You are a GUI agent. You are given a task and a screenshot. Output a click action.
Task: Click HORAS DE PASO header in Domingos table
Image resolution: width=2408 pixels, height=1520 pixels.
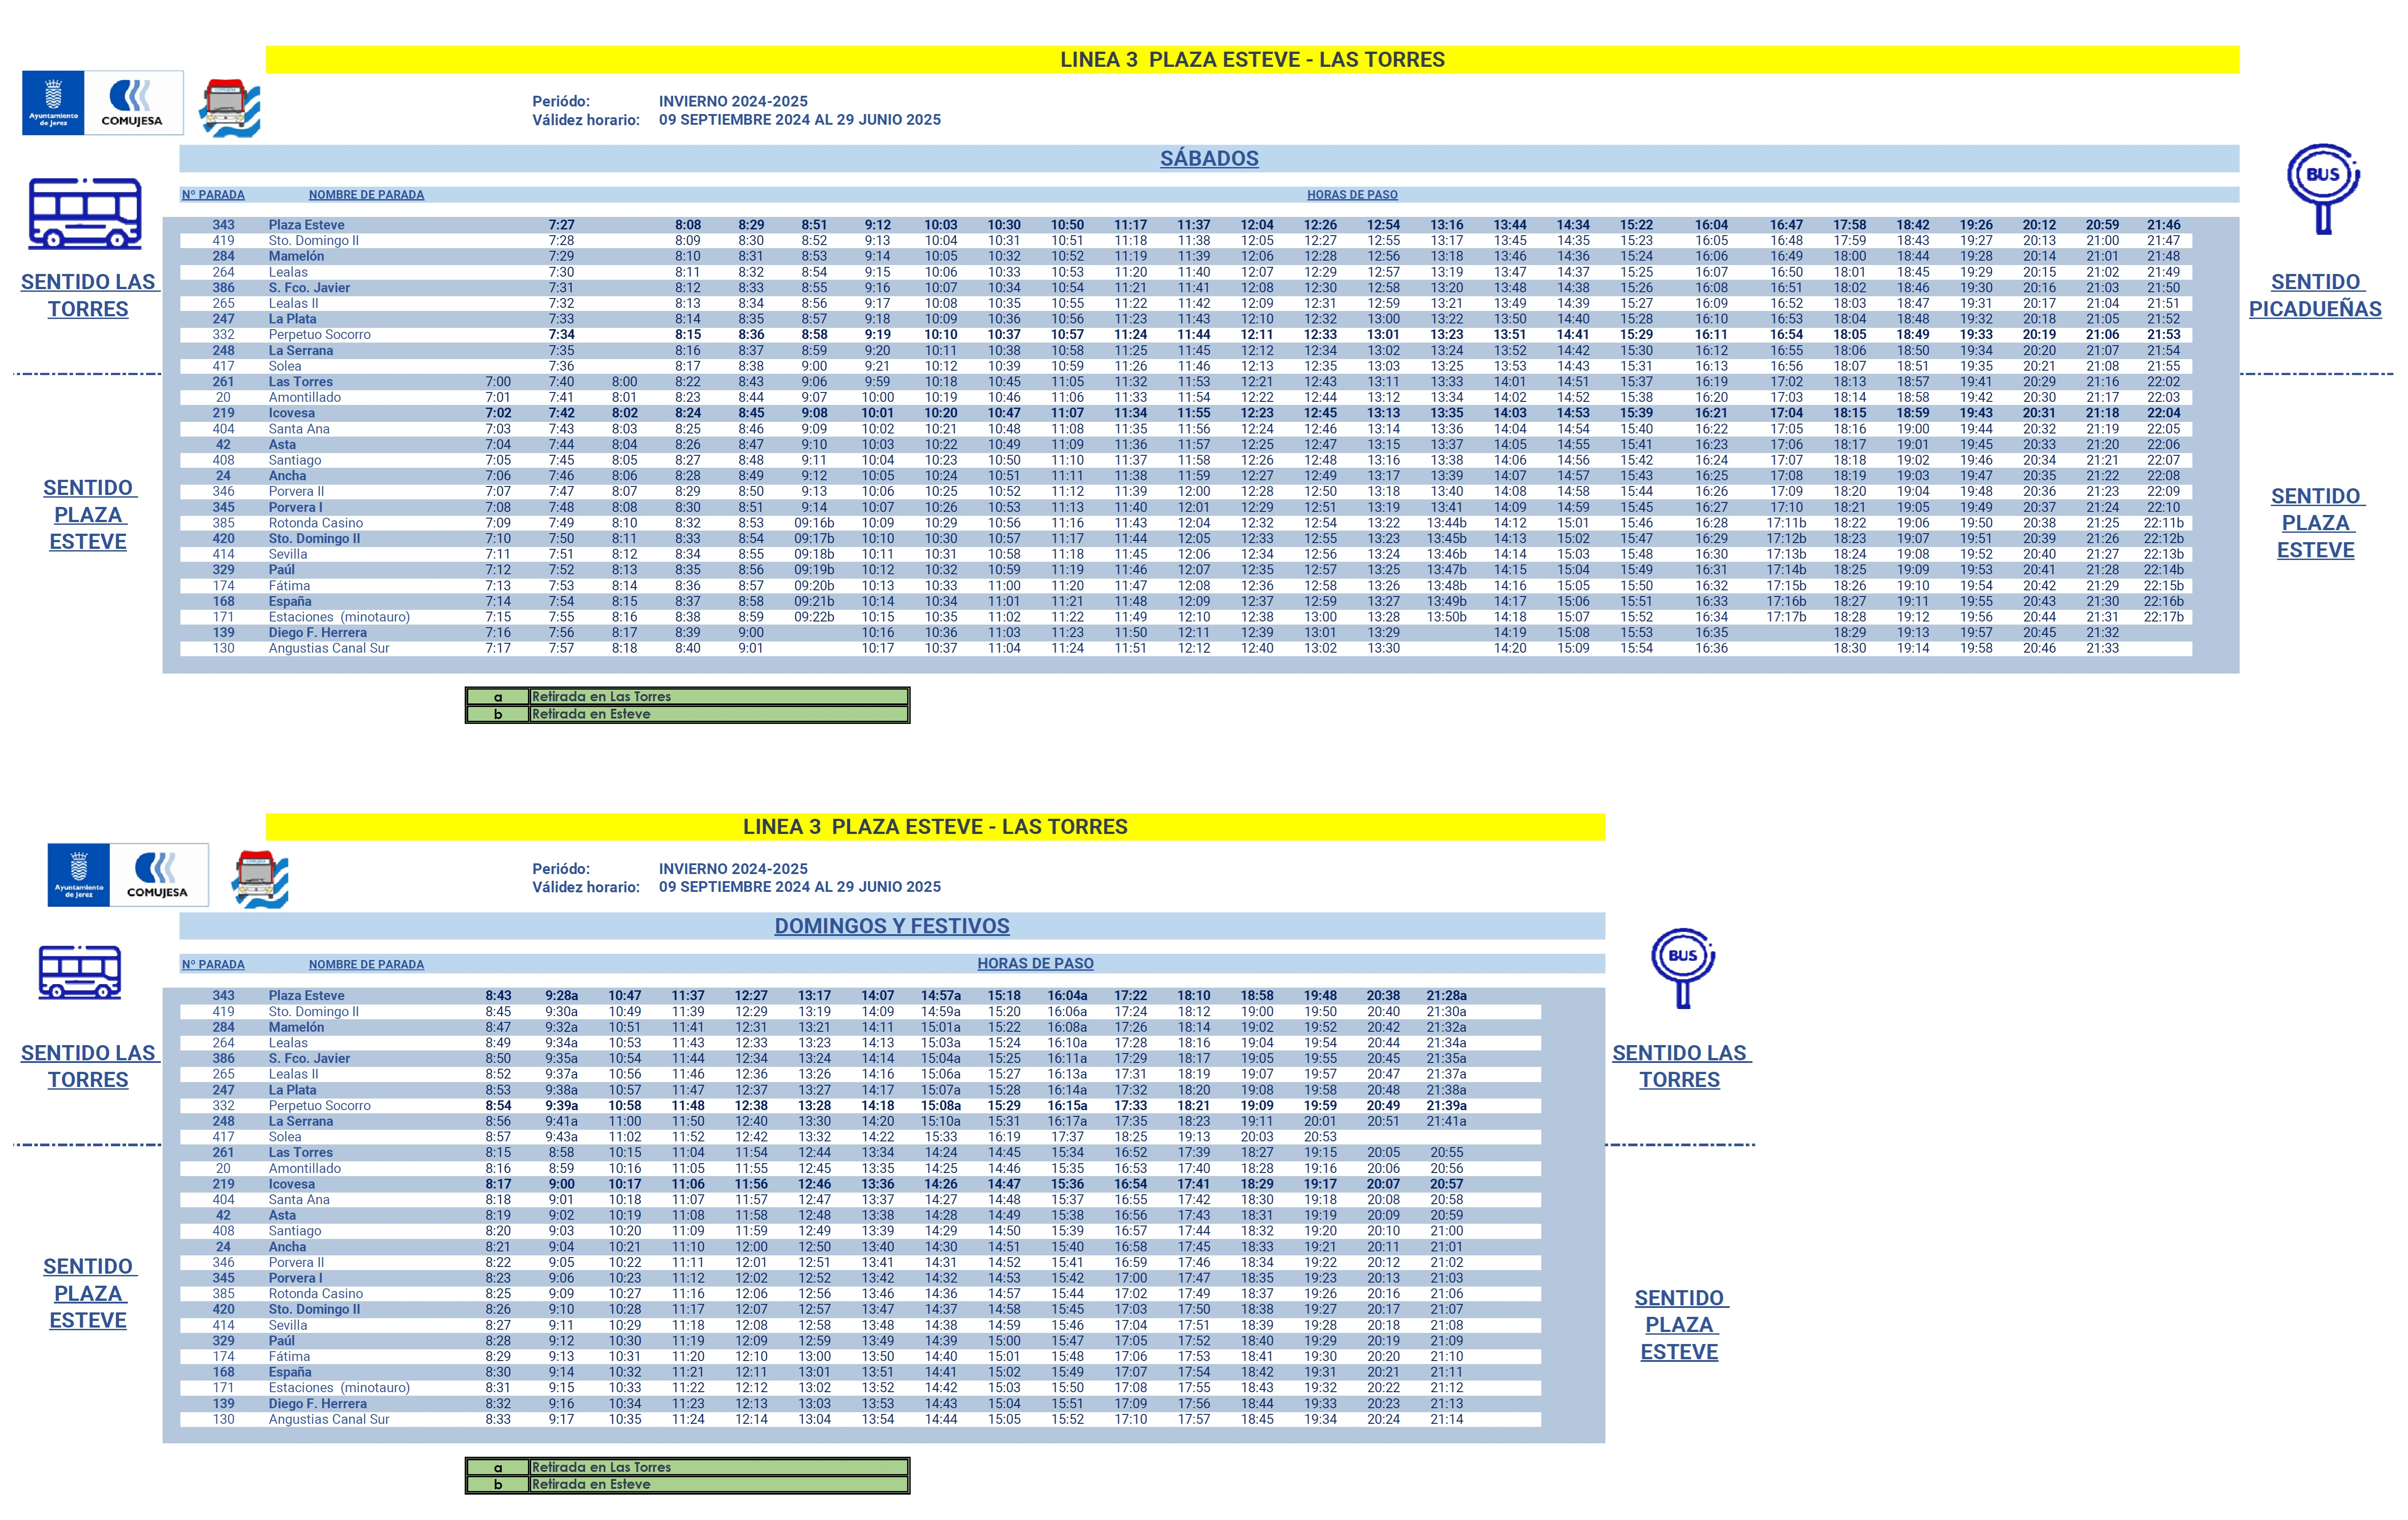click(x=1035, y=964)
